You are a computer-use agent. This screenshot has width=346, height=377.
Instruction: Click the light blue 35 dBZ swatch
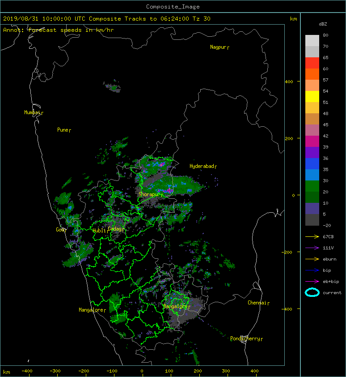[312, 175]
